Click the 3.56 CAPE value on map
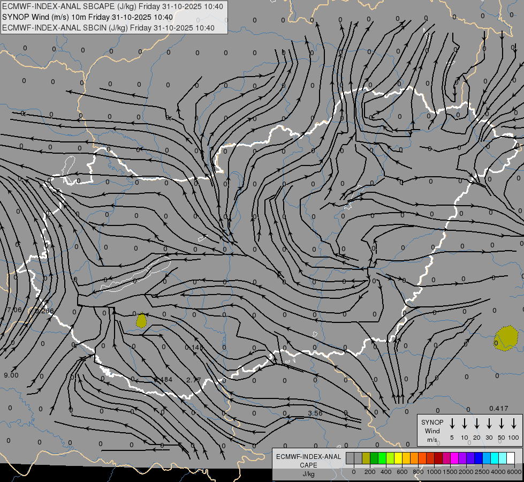Image resolution: width=524 pixels, height=482 pixels. (x=315, y=413)
